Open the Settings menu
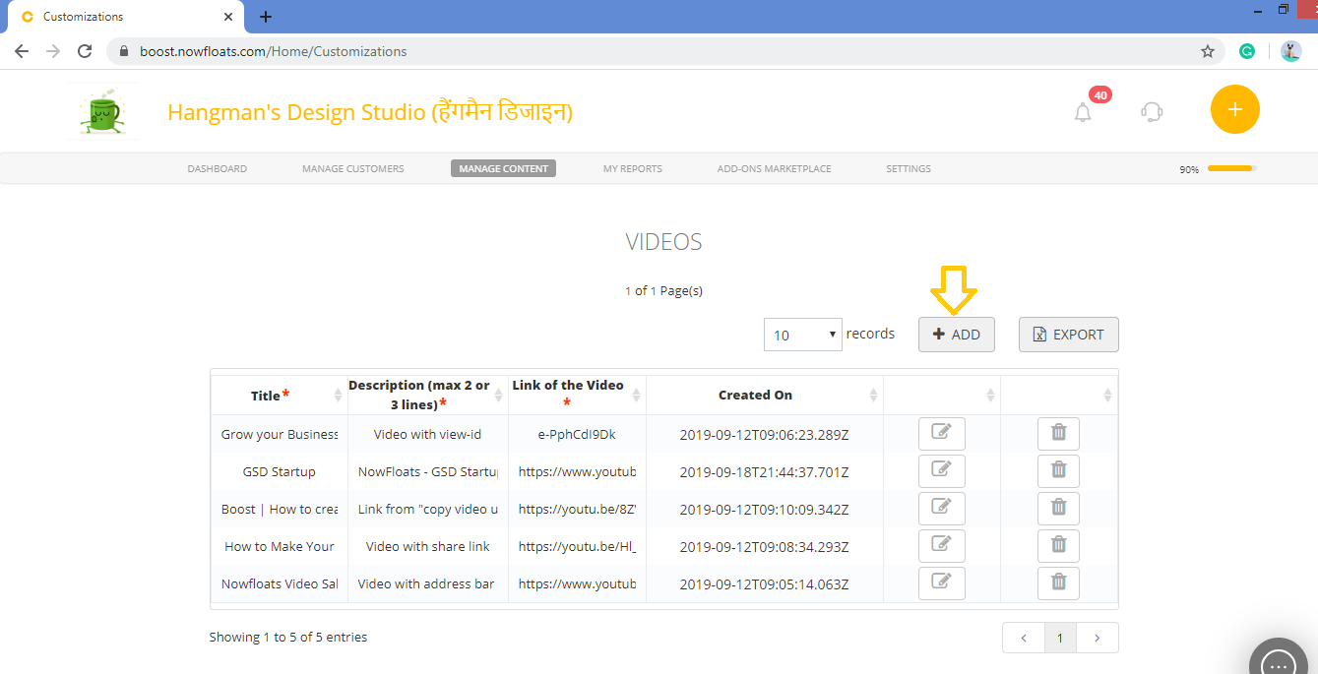This screenshot has width=1318, height=674. coord(909,169)
